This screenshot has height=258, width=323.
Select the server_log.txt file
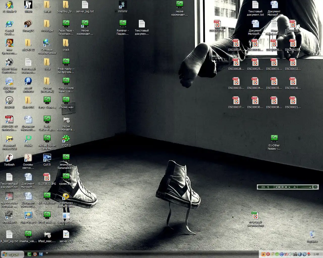(85, 5)
